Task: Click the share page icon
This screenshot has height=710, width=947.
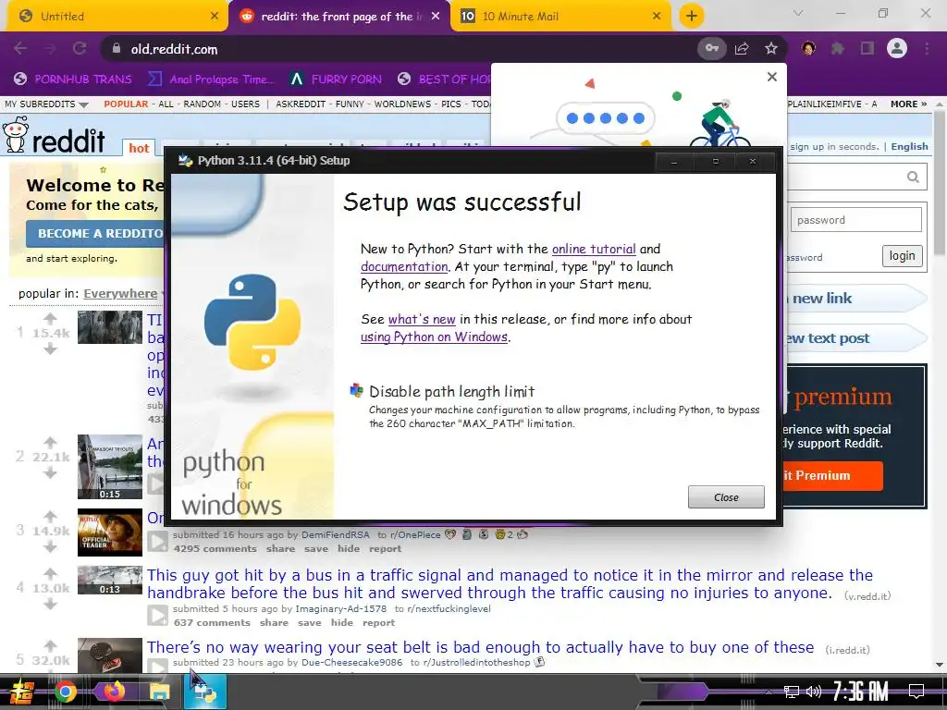Action: click(742, 48)
